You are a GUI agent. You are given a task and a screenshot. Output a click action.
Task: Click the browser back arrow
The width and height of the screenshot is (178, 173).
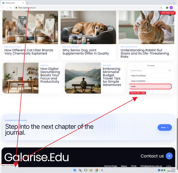[x=3, y=8]
